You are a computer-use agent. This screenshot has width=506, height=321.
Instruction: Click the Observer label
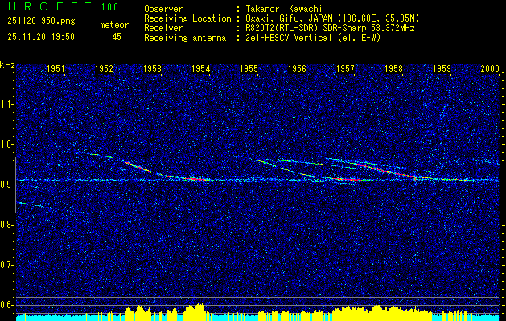tap(163, 9)
